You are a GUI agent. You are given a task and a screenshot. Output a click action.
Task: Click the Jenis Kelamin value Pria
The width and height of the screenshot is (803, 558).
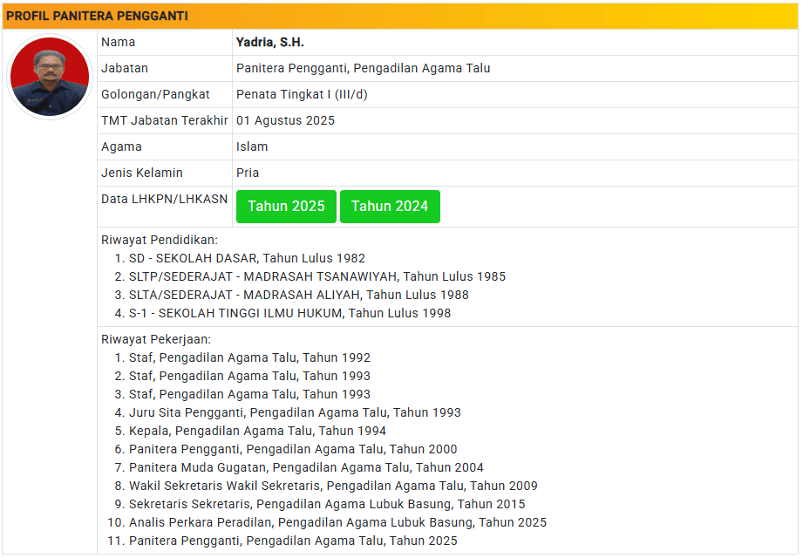[x=248, y=173]
